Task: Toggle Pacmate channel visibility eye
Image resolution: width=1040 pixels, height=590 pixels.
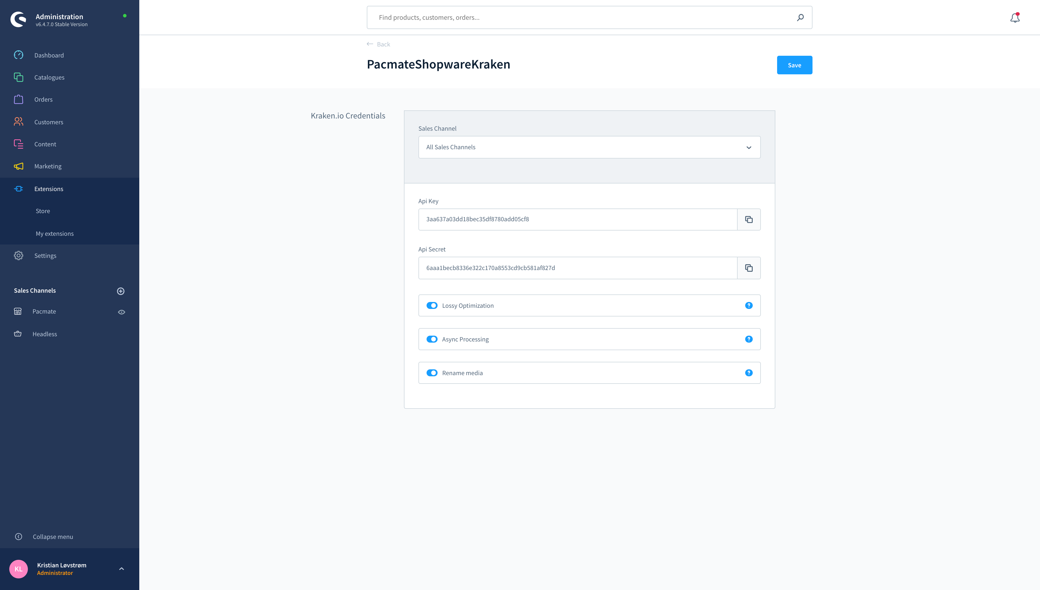Action: [x=122, y=312]
